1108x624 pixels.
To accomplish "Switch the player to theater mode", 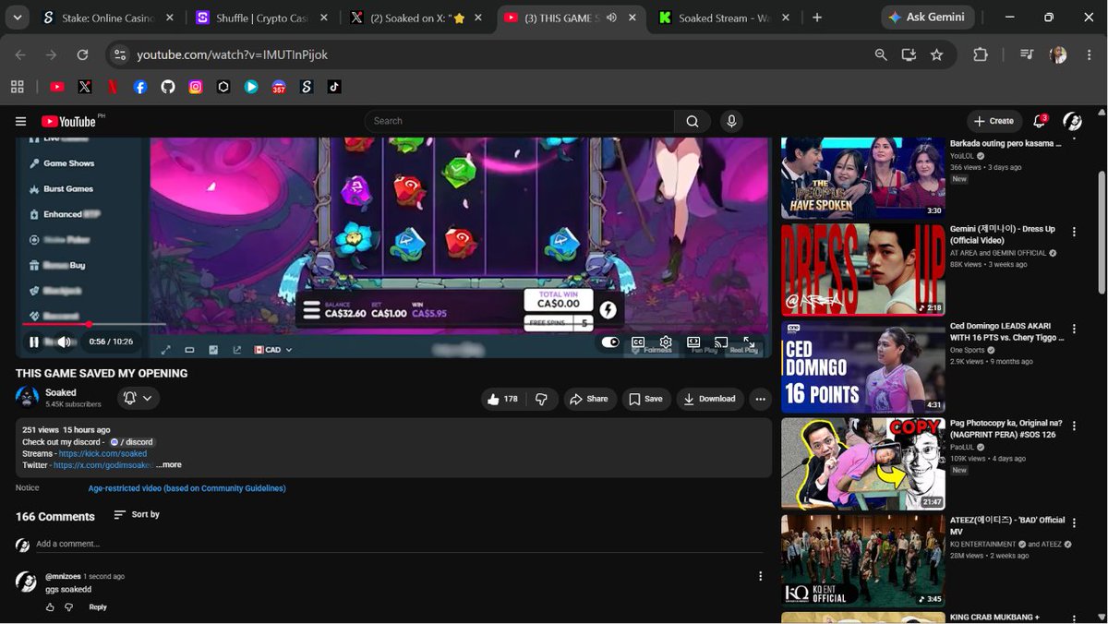I will point(693,342).
